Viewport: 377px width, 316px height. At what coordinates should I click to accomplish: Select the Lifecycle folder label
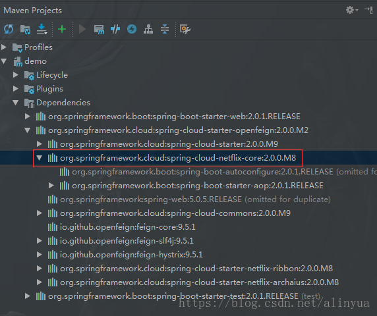pyautogui.click(x=52, y=75)
